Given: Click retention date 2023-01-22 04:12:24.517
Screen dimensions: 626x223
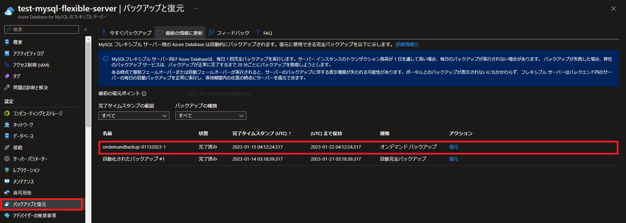Looking at the screenshot, I should coord(336,147).
